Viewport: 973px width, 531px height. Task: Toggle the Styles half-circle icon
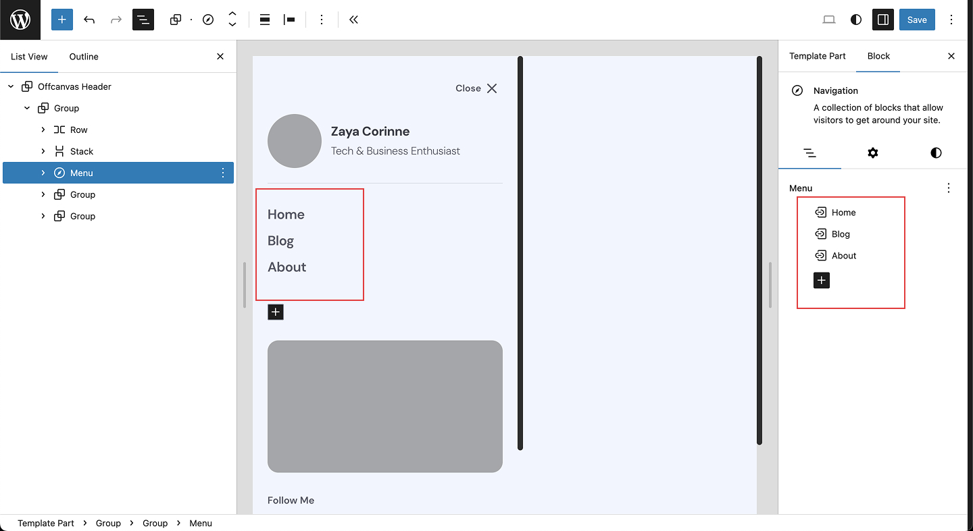click(x=856, y=20)
